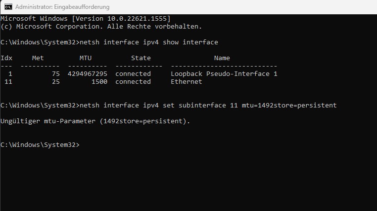Click the MTU value 4294967295
The image size is (377, 211).
pyautogui.click(x=88, y=74)
